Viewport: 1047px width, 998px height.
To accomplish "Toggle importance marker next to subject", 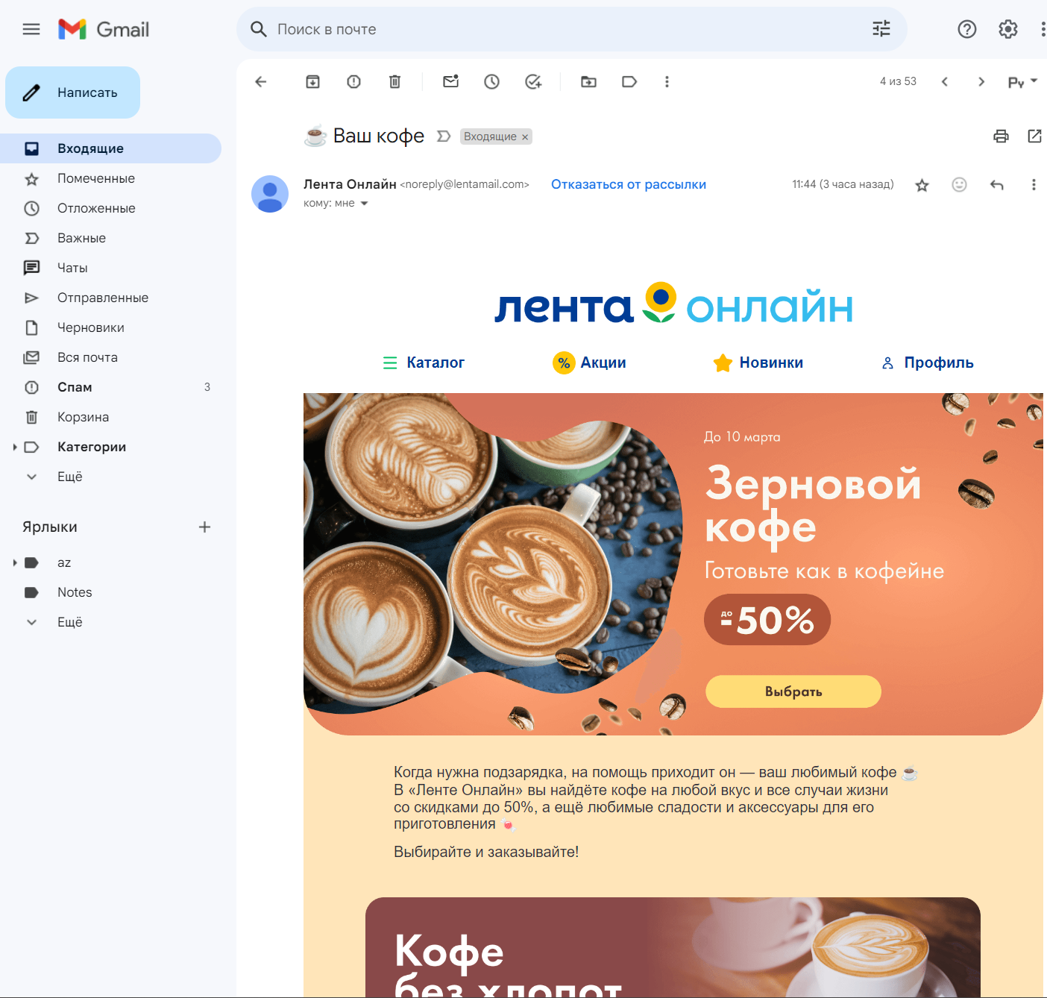I will click(x=444, y=136).
